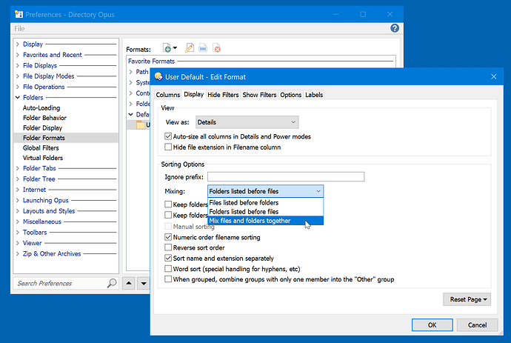Check the second Keep folders checkbox

point(168,215)
